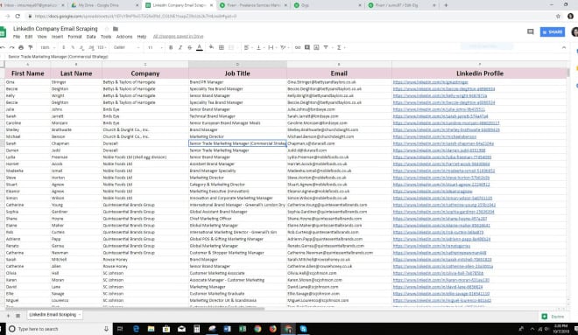Image resolution: width=578 pixels, height=335 pixels.
Task: Reload the browser page
Action: click(18, 17)
